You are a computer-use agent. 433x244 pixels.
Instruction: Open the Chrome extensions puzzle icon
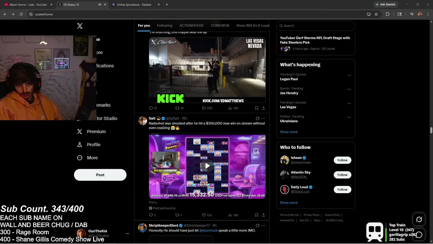point(388,14)
